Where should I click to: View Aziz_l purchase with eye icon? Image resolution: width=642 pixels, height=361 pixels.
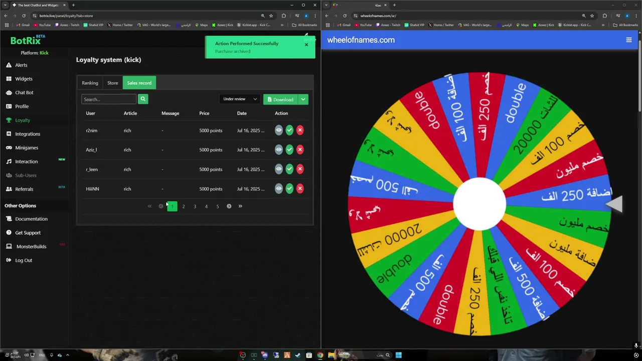tap(279, 149)
